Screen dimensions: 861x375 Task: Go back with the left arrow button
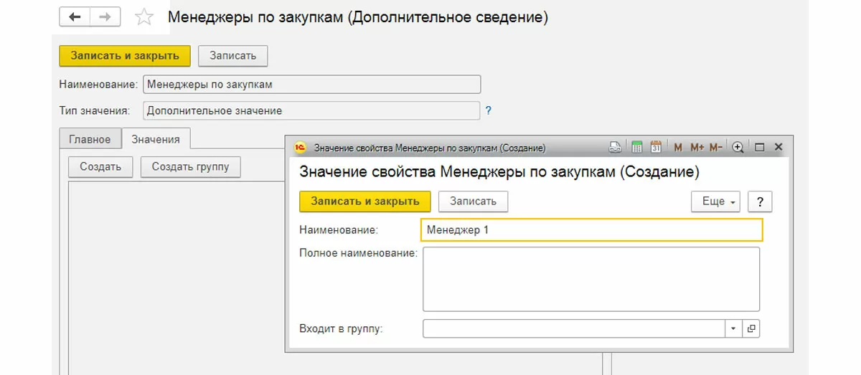[x=75, y=17]
